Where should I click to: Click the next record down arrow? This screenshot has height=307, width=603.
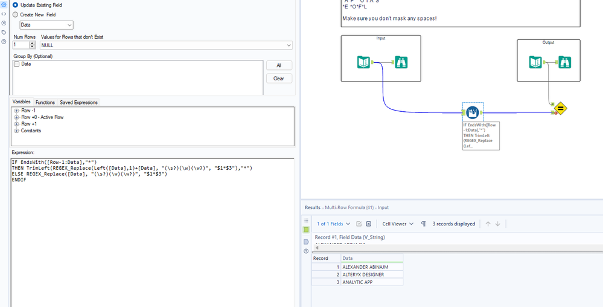point(497,224)
